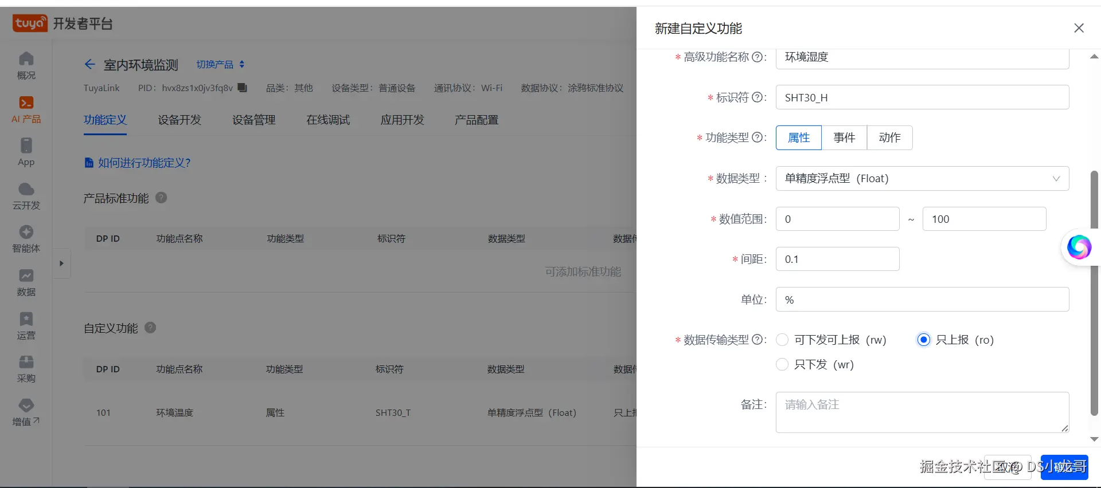1101x488 pixels.
Task: Switch to the 功能定义 tab
Action: tap(105, 120)
